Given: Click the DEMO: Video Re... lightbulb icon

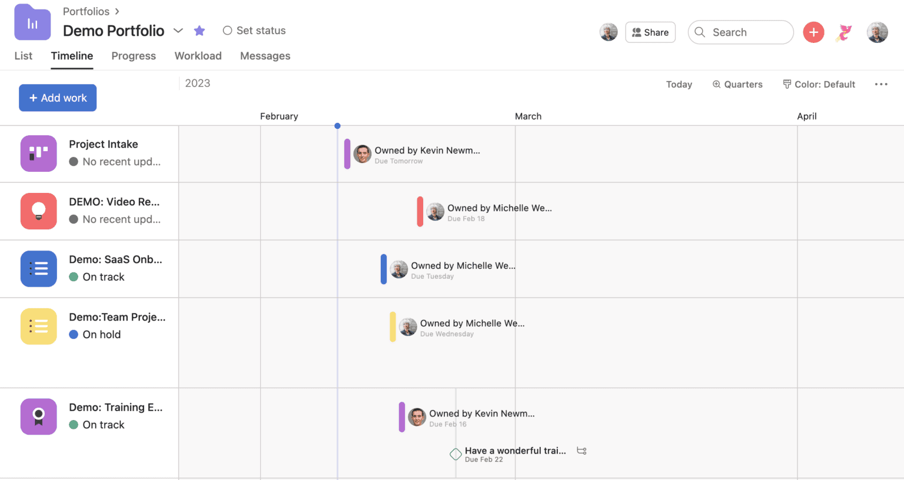Looking at the screenshot, I should pyautogui.click(x=39, y=211).
